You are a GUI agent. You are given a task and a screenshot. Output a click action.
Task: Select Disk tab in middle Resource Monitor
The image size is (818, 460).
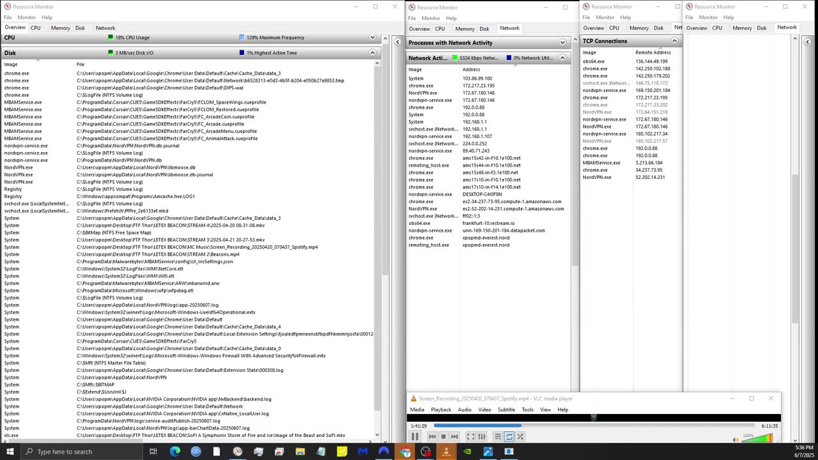point(484,29)
